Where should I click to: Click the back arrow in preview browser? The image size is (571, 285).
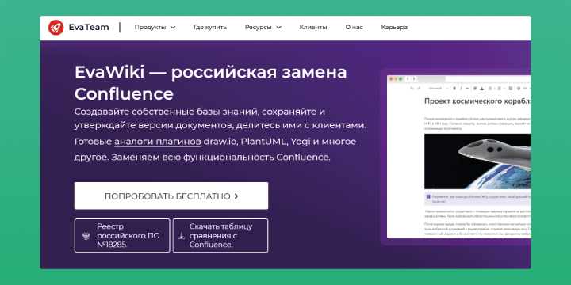(x=408, y=79)
